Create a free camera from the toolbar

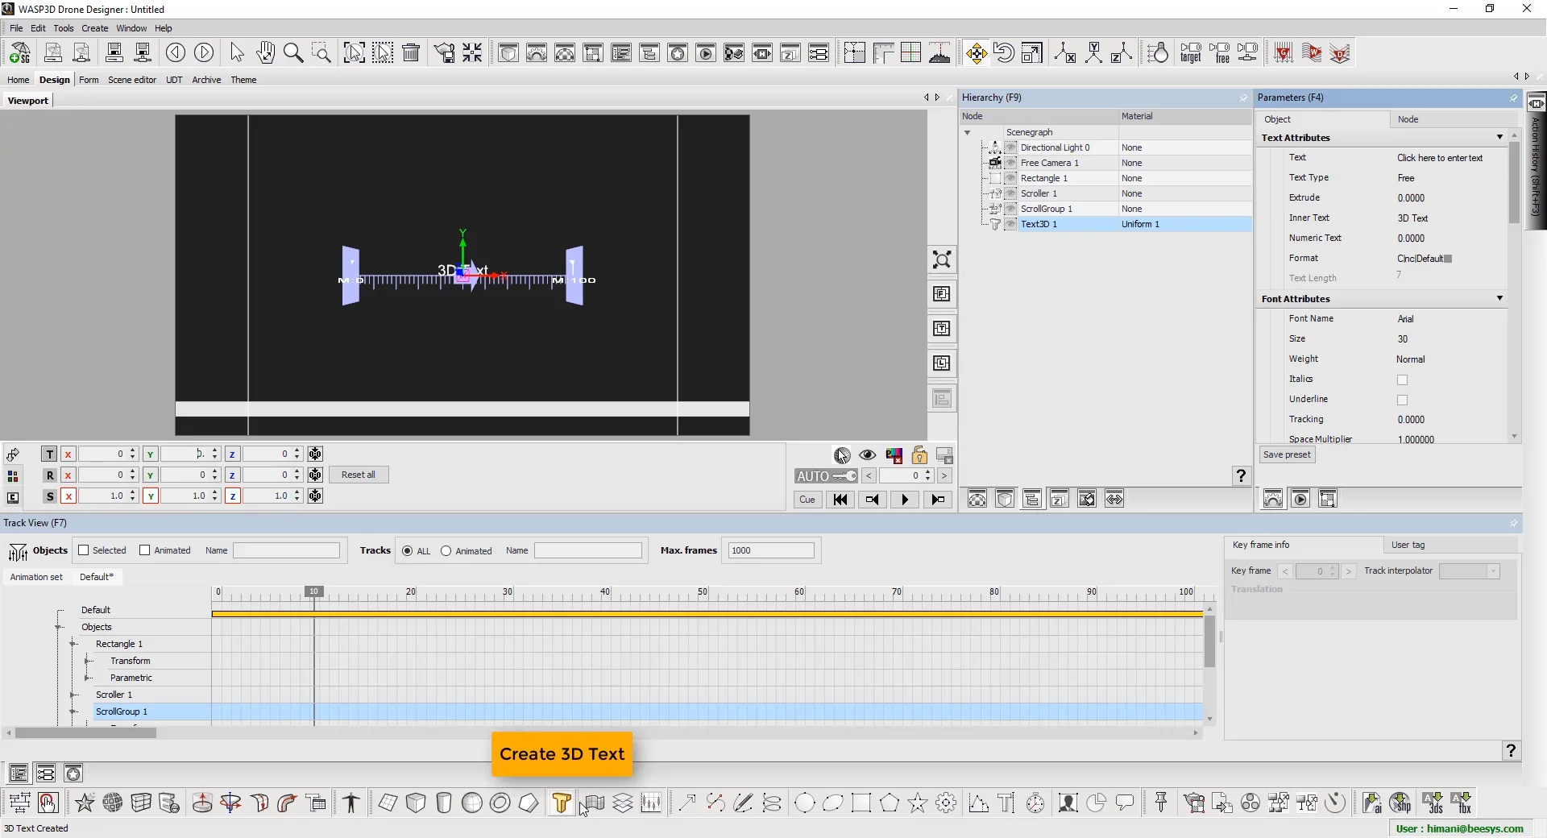[x=1219, y=52]
